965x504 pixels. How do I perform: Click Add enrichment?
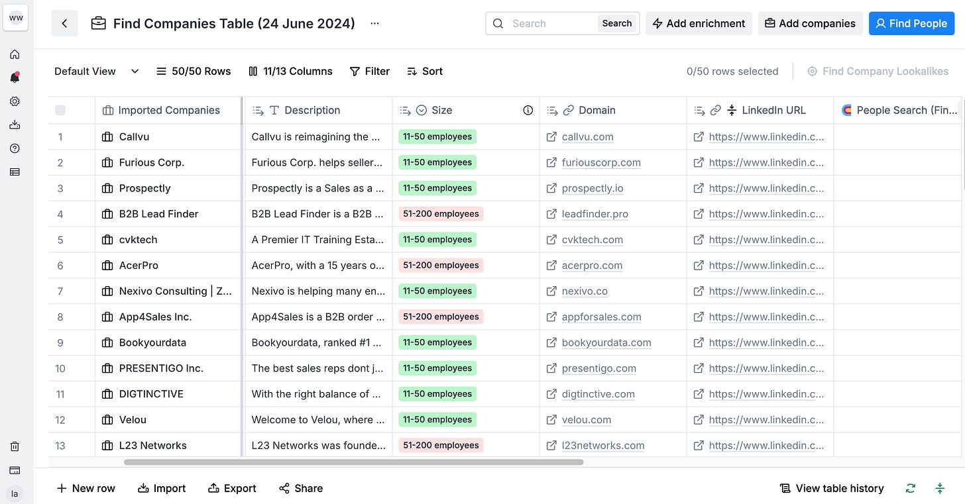pyautogui.click(x=699, y=23)
